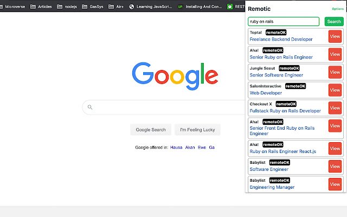347x217 pixels.
Task: Click the Toptal company name
Action: pos(255,33)
